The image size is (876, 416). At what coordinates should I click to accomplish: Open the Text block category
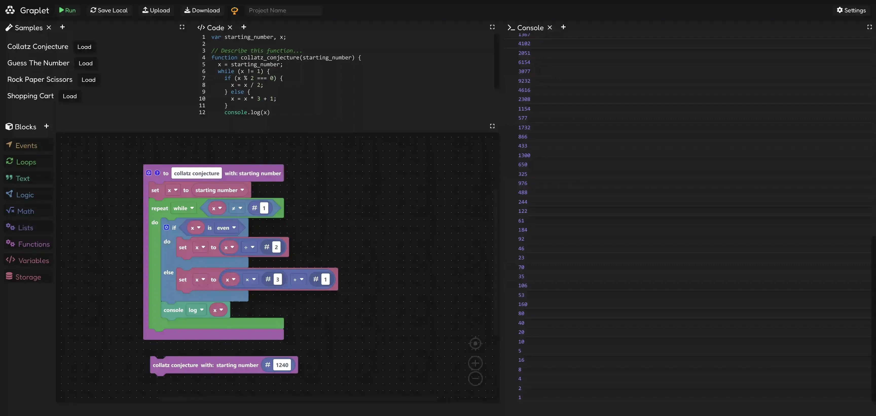29,178
